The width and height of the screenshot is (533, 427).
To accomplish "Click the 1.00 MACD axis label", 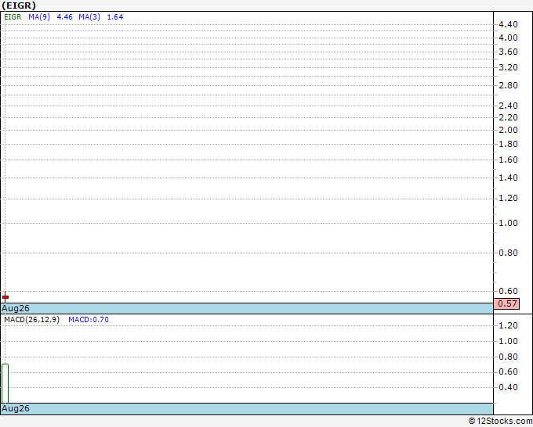I will (x=508, y=341).
